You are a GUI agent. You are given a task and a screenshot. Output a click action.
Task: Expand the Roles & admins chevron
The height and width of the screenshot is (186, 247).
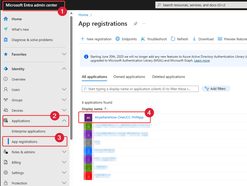(x=64, y=152)
